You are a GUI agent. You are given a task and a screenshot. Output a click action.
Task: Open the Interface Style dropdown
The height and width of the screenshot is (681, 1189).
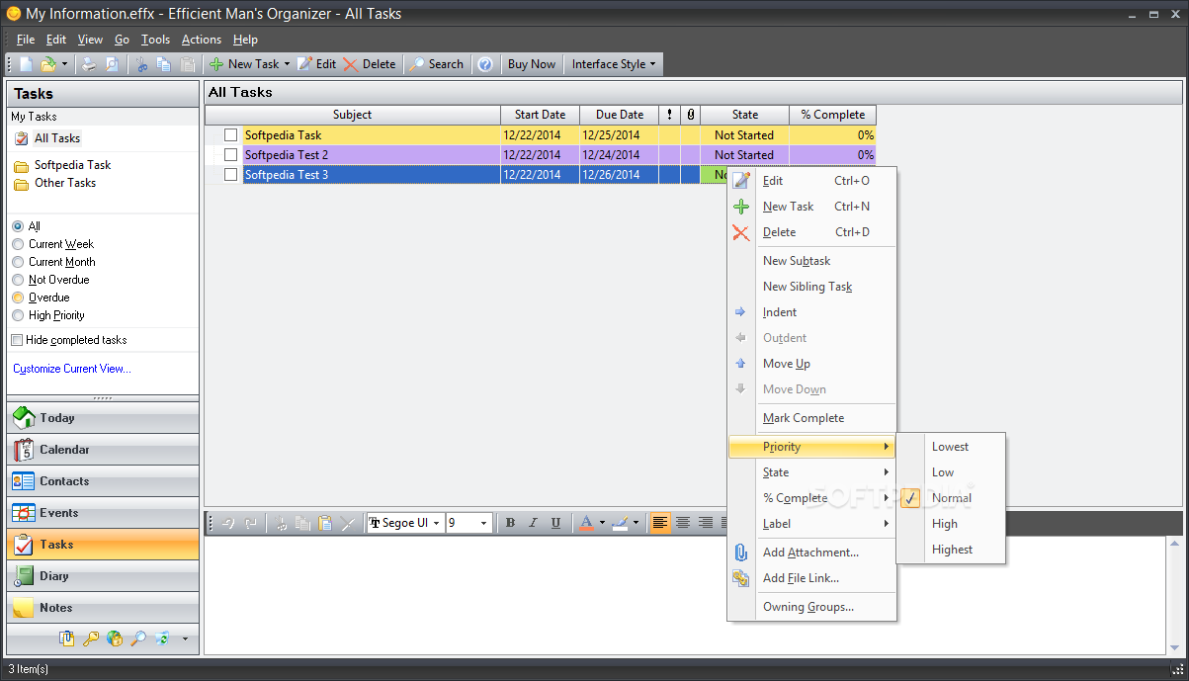[613, 64]
